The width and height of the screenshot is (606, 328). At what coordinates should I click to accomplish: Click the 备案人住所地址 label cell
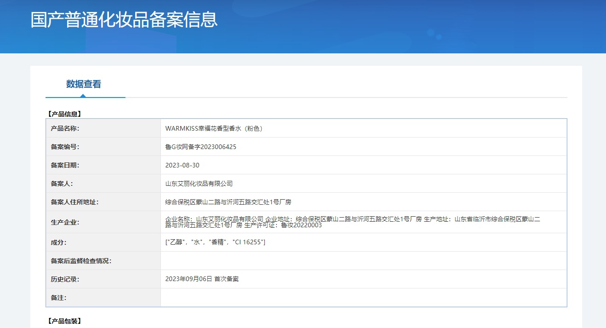(103, 202)
